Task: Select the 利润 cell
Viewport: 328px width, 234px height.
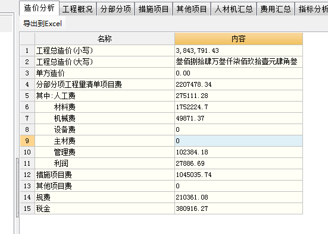Action: [x=105, y=163]
